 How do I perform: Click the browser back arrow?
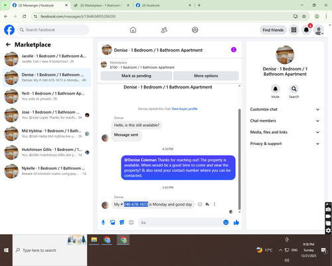(x=6, y=16)
